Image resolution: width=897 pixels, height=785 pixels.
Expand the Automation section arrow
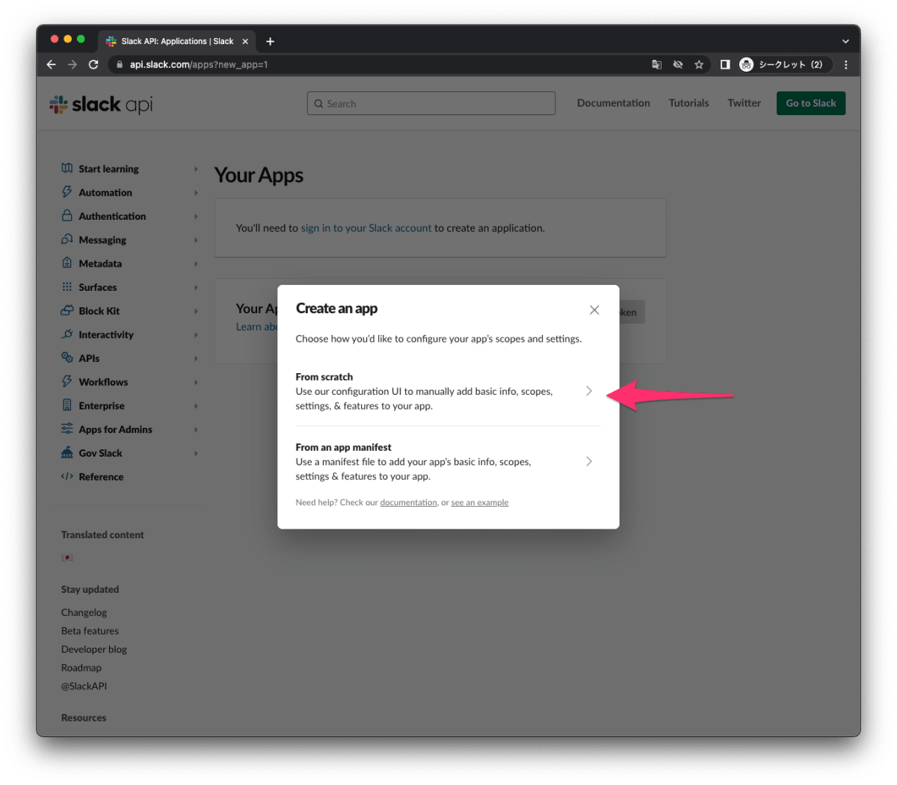pyautogui.click(x=196, y=193)
